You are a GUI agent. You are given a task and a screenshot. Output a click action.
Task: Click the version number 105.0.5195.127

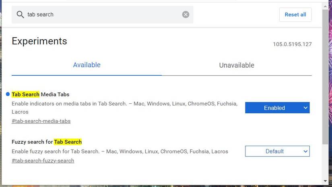click(x=292, y=44)
